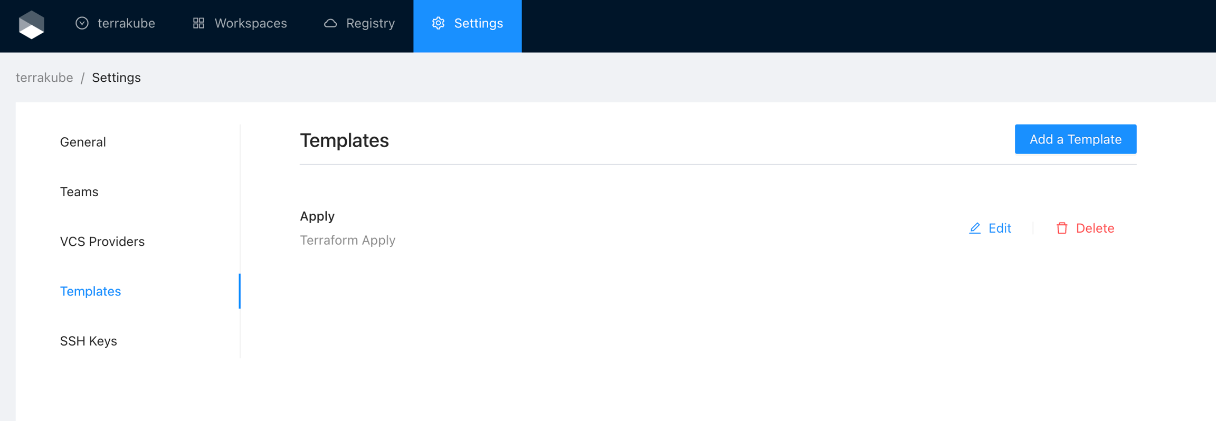Open the General settings section
This screenshot has height=421, width=1216.
[x=83, y=142]
